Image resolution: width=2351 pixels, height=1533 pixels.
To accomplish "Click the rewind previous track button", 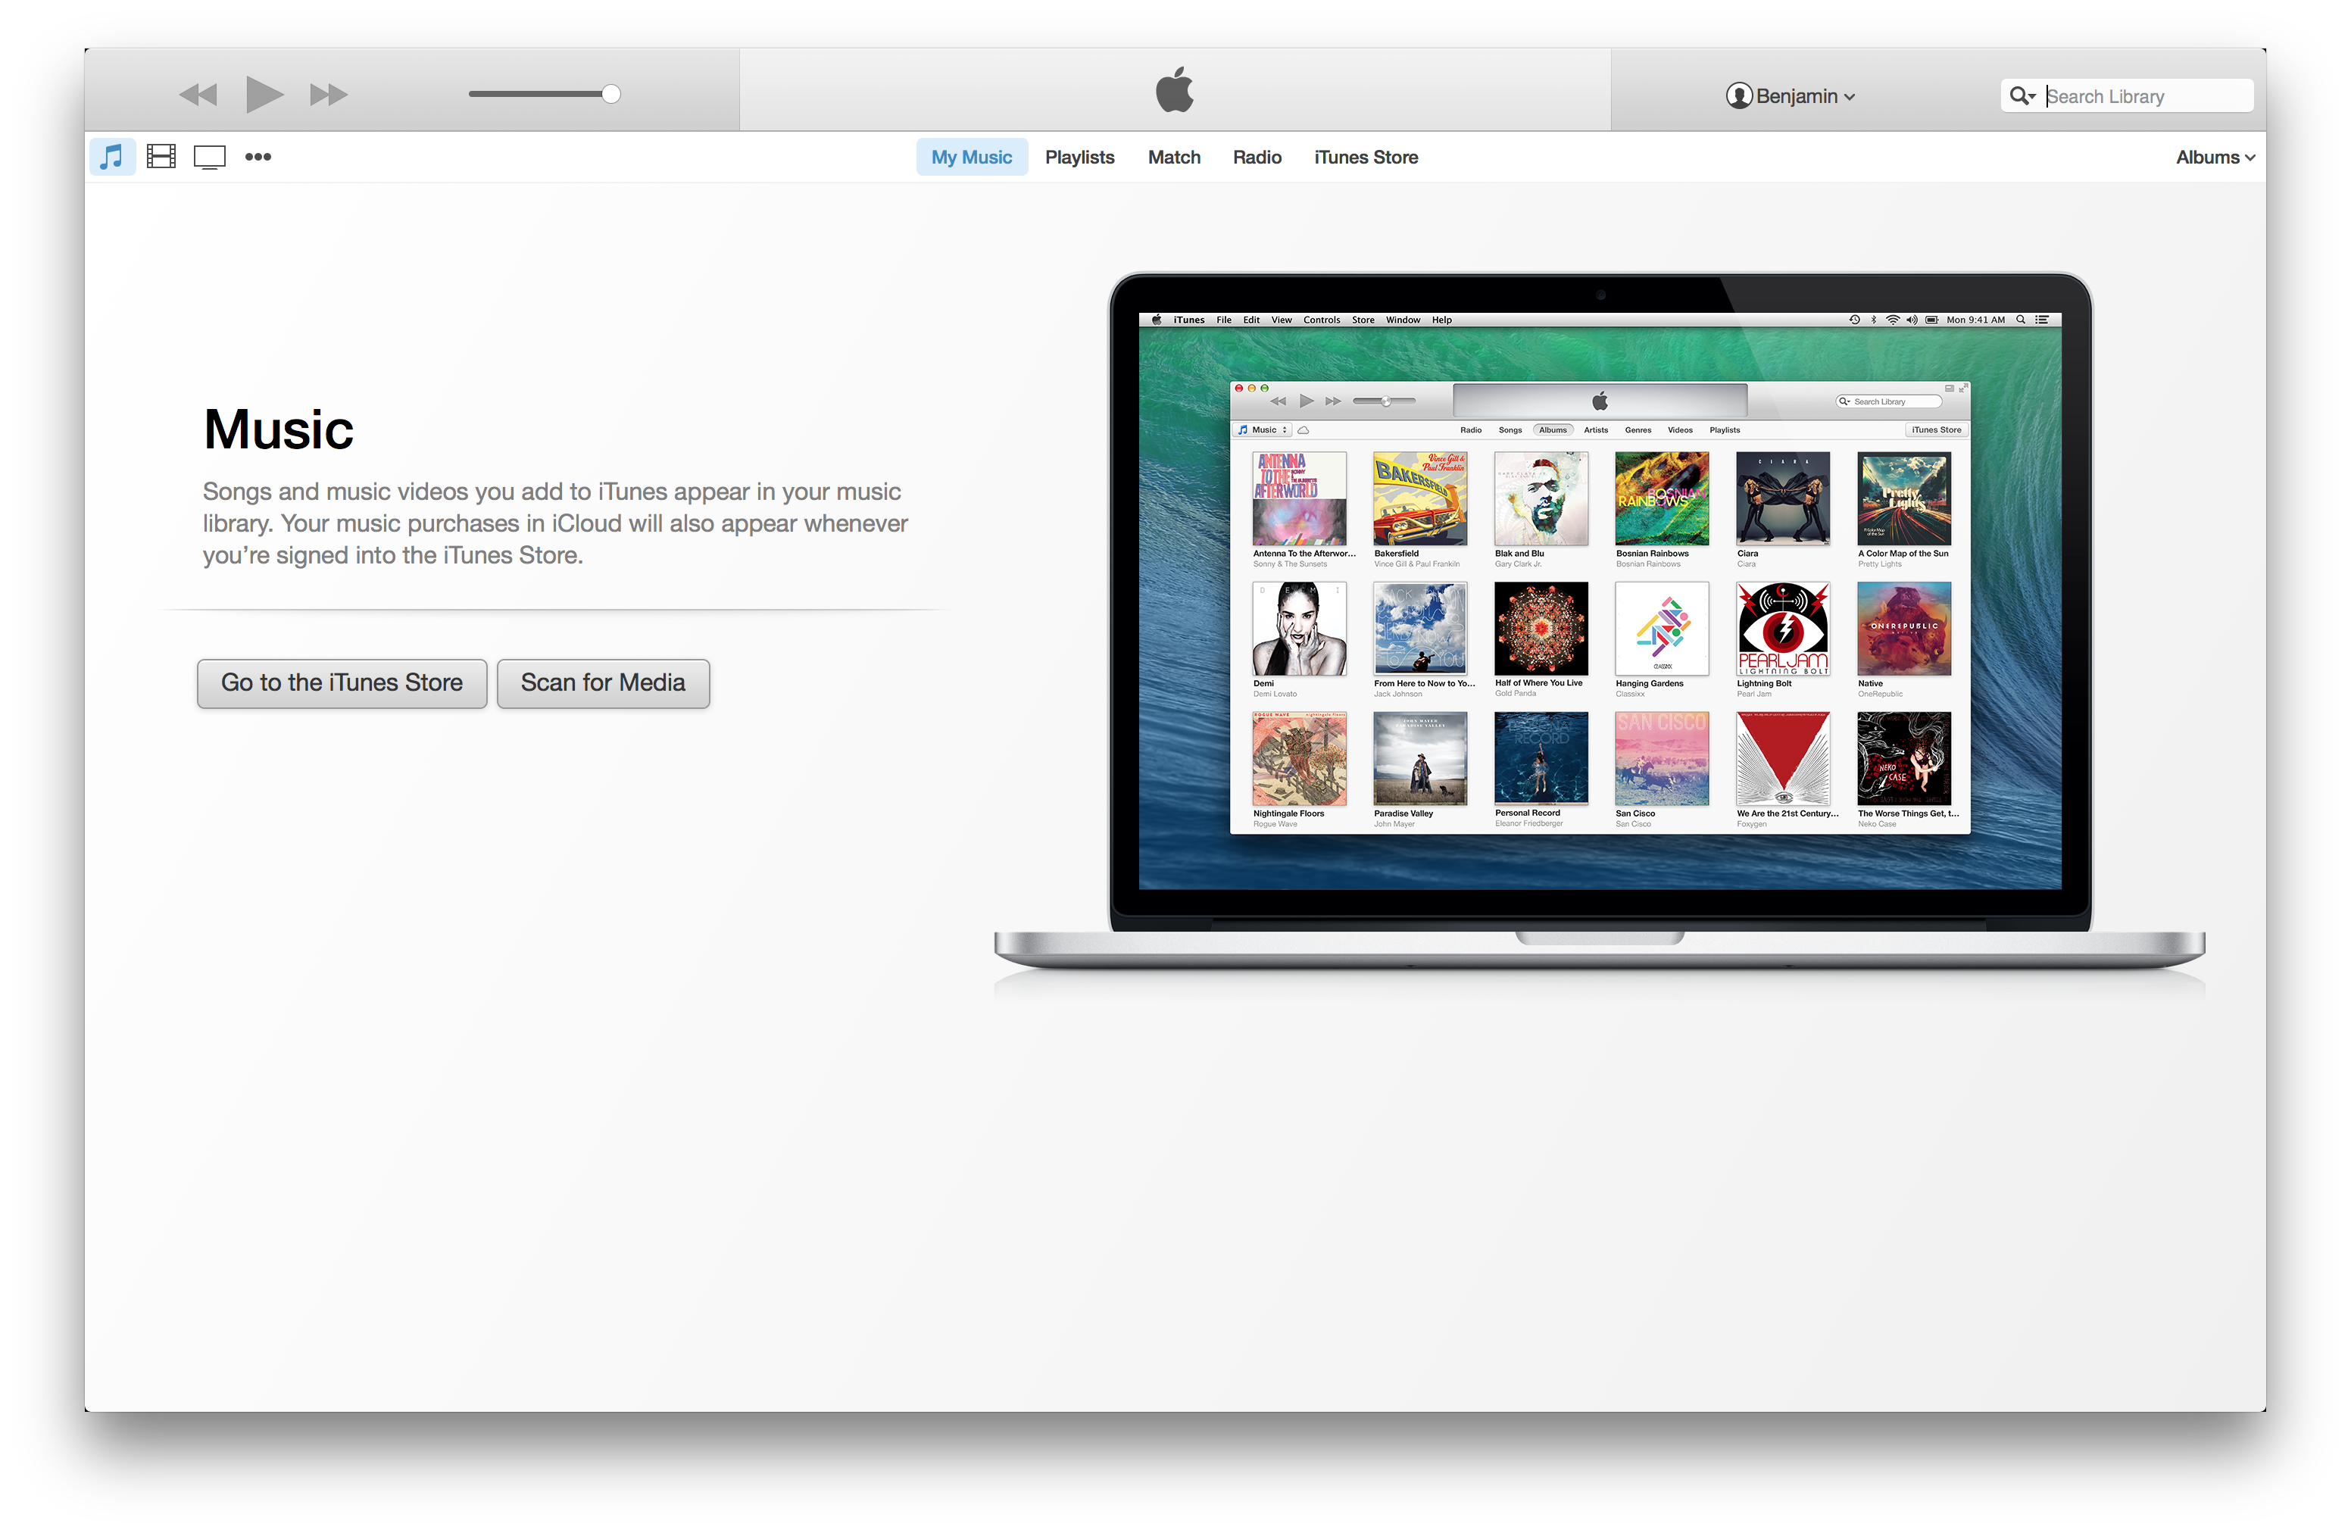I will [198, 95].
